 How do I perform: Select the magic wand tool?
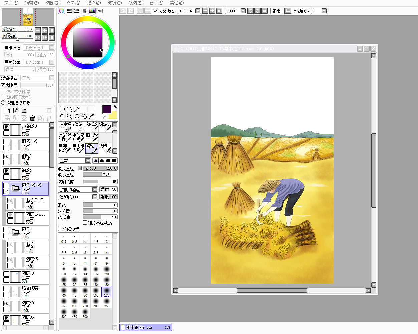pyautogui.click(x=77, y=109)
